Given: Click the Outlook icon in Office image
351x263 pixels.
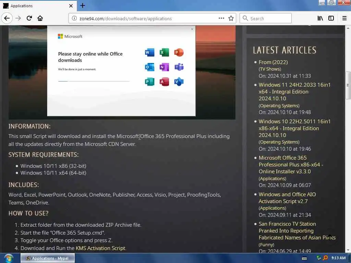Looking at the screenshot, I should [149, 67].
